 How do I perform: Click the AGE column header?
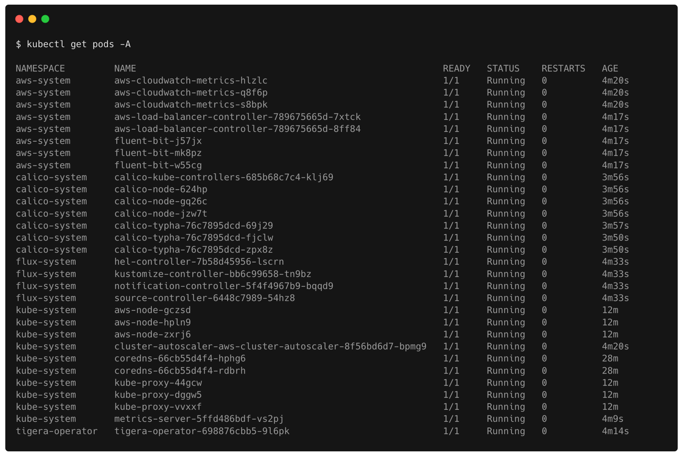pos(610,69)
